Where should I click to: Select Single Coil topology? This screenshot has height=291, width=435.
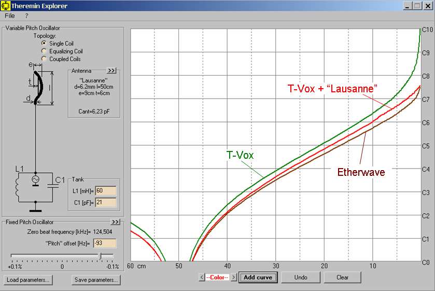44,44
